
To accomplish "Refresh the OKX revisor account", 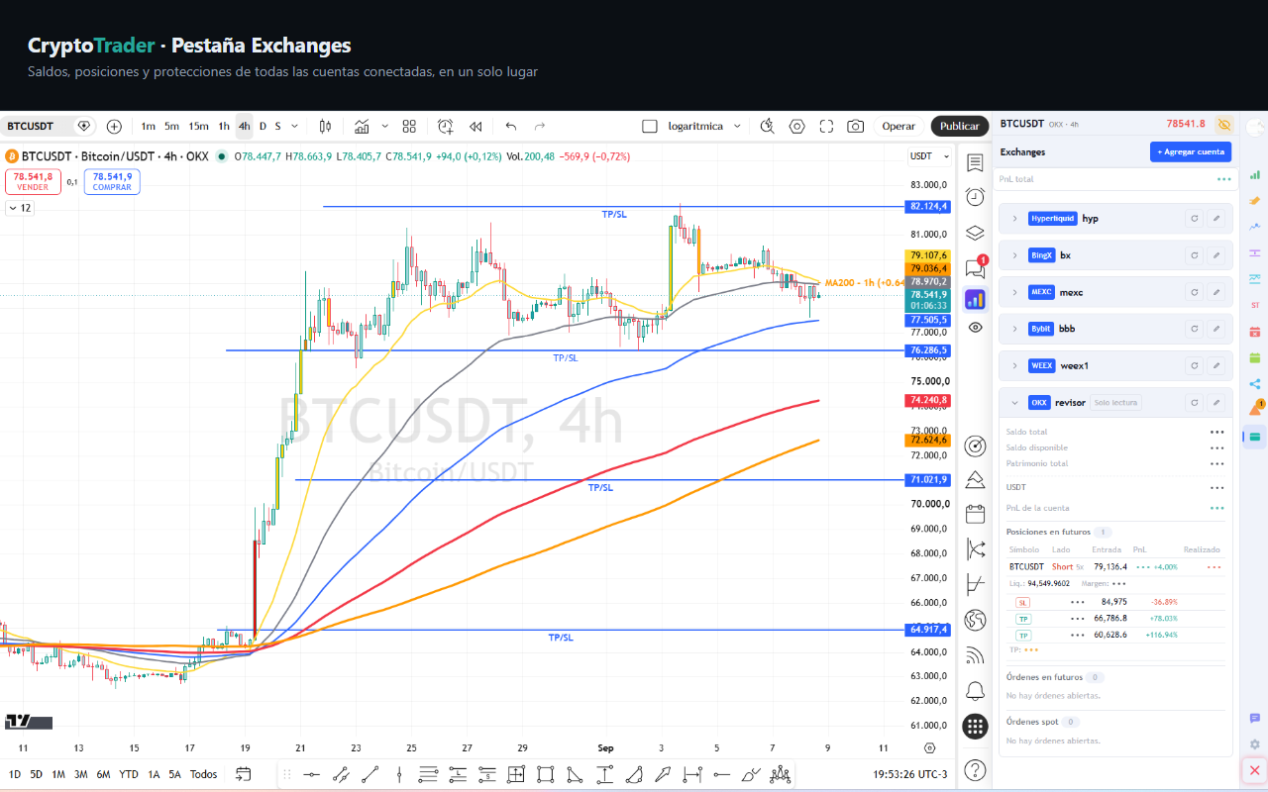I will (1195, 403).
